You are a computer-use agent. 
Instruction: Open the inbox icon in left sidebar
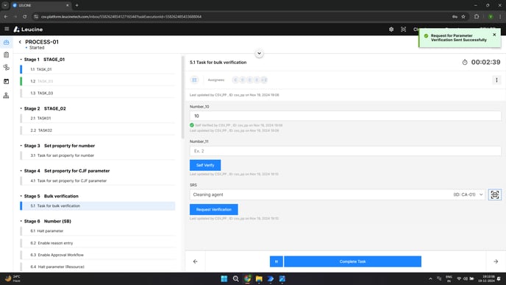6,42
